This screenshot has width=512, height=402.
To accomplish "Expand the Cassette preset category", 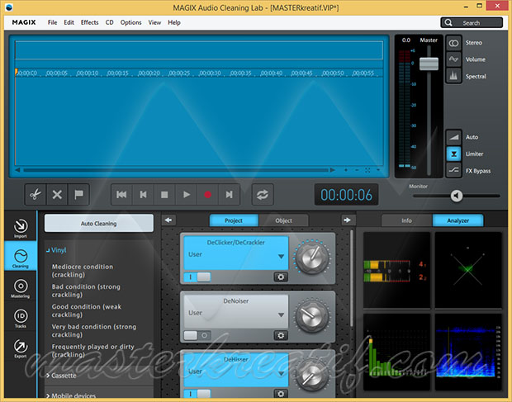I will coord(61,376).
